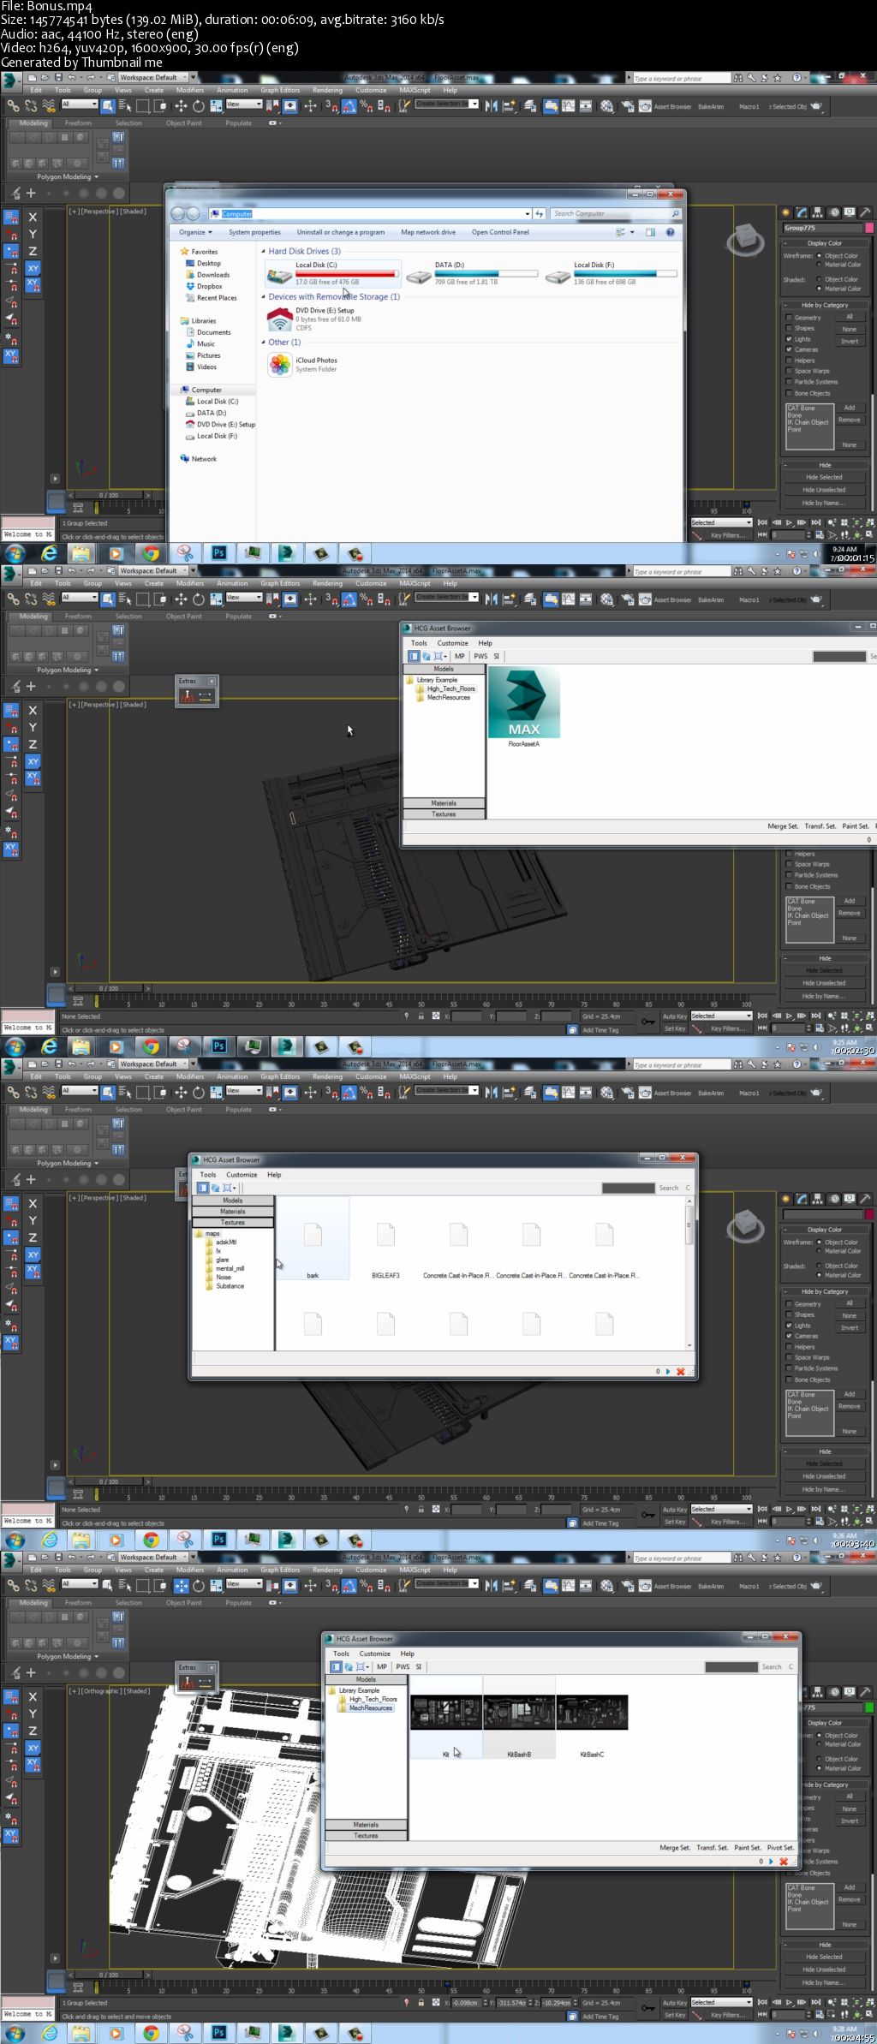Open Network in Explorer navigation pane

pyautogui.click(x=199, y=459)
